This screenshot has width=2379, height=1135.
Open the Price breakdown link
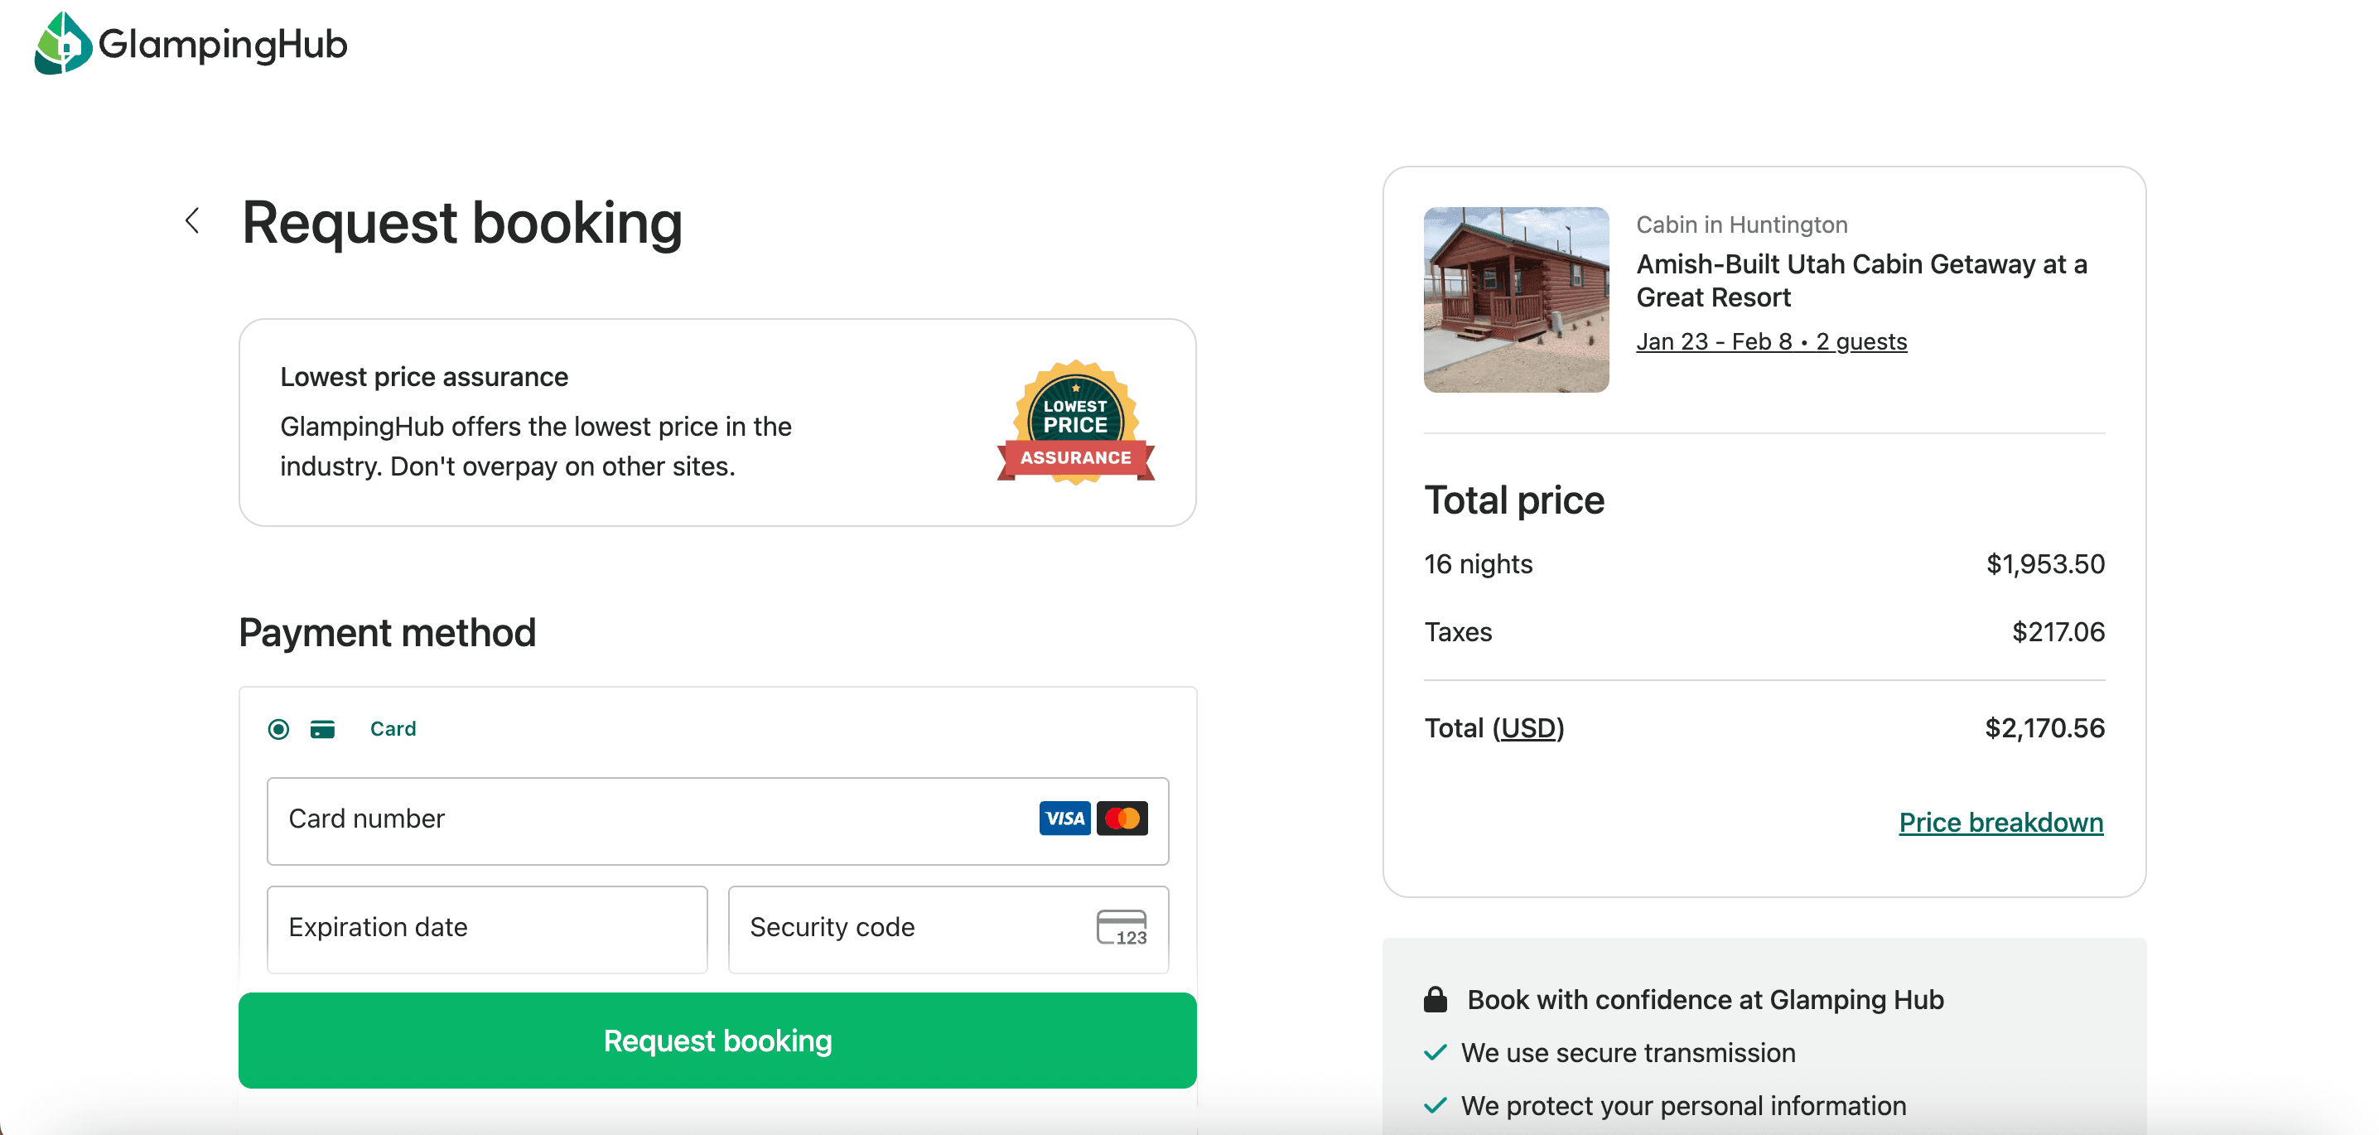(x=2000, y=822)
